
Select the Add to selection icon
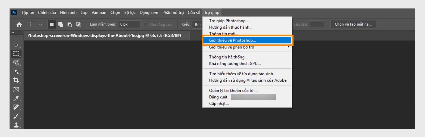click(61, 25)
